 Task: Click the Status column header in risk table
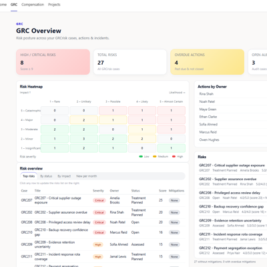click(x=136, y=191)
